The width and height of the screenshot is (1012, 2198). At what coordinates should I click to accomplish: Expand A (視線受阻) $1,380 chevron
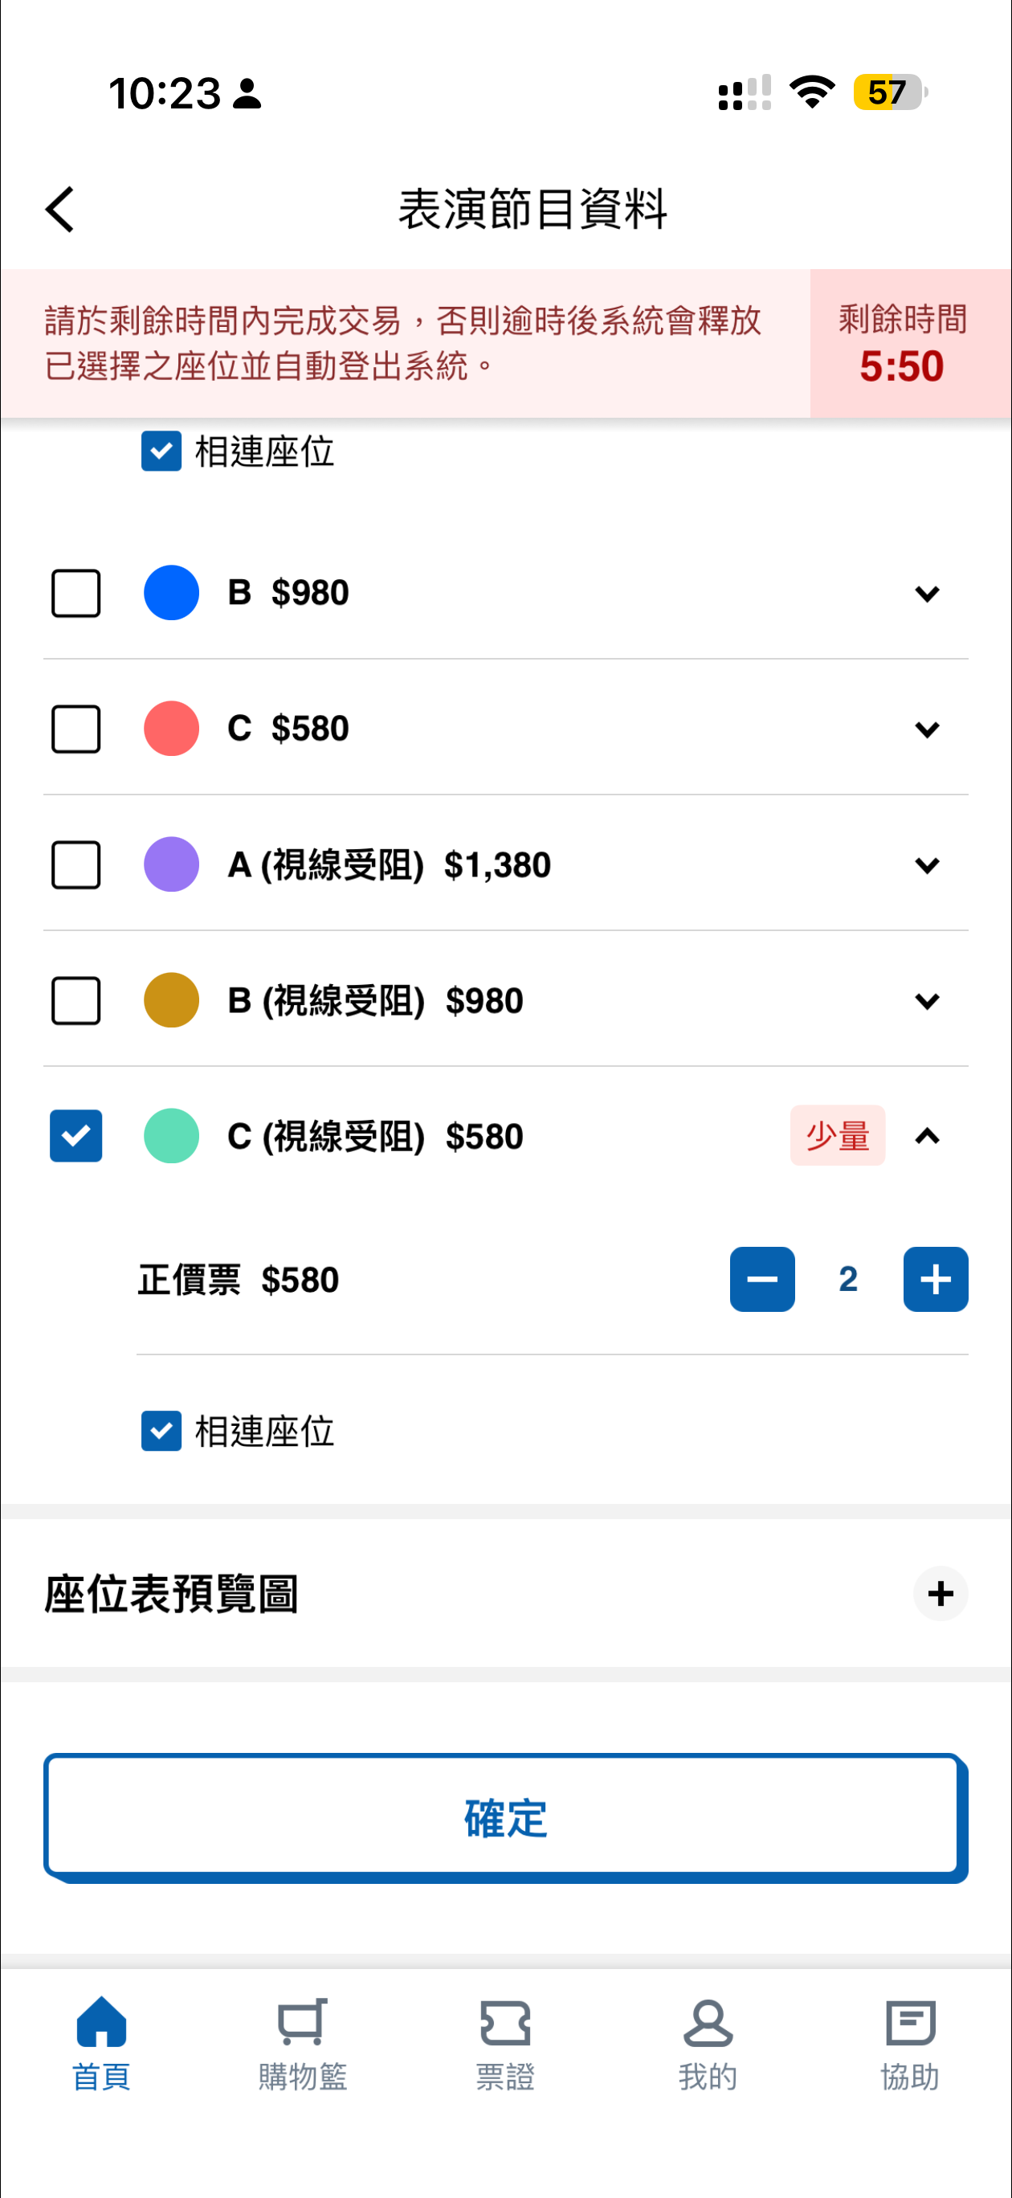click(x=927, y=865)
